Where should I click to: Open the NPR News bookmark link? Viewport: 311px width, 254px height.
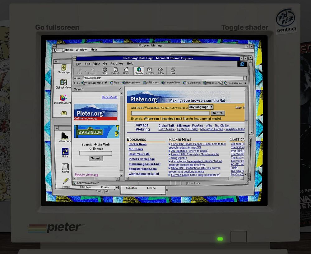(x=136, y=149)
